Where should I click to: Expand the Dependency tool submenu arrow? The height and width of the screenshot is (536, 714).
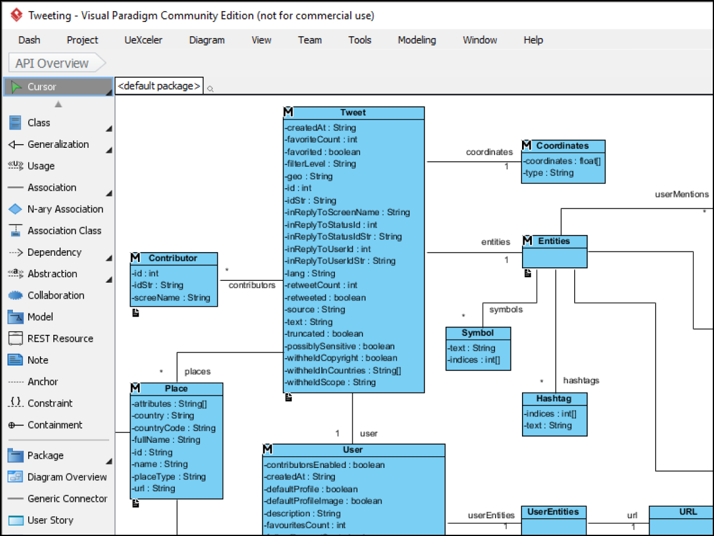(x=109, y=258)
